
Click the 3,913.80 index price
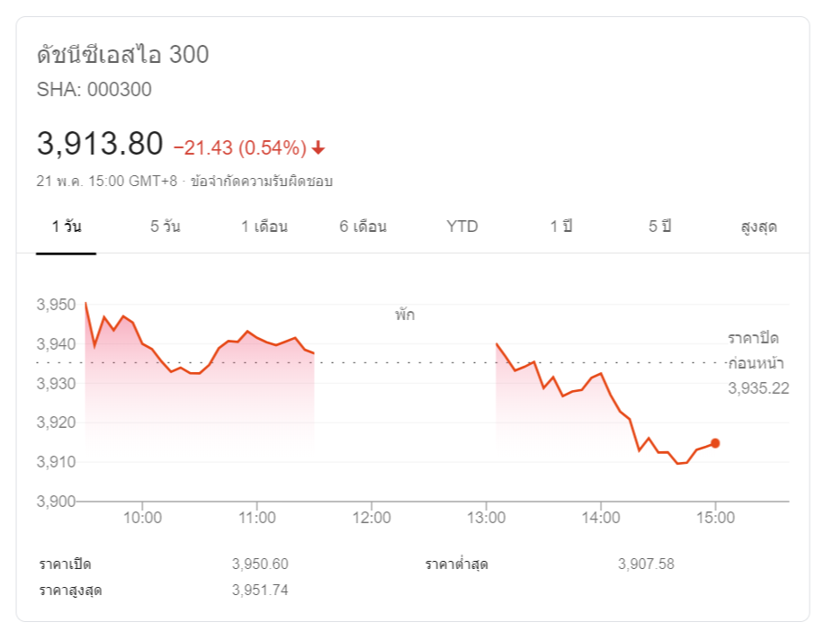(x=100, y=144)
